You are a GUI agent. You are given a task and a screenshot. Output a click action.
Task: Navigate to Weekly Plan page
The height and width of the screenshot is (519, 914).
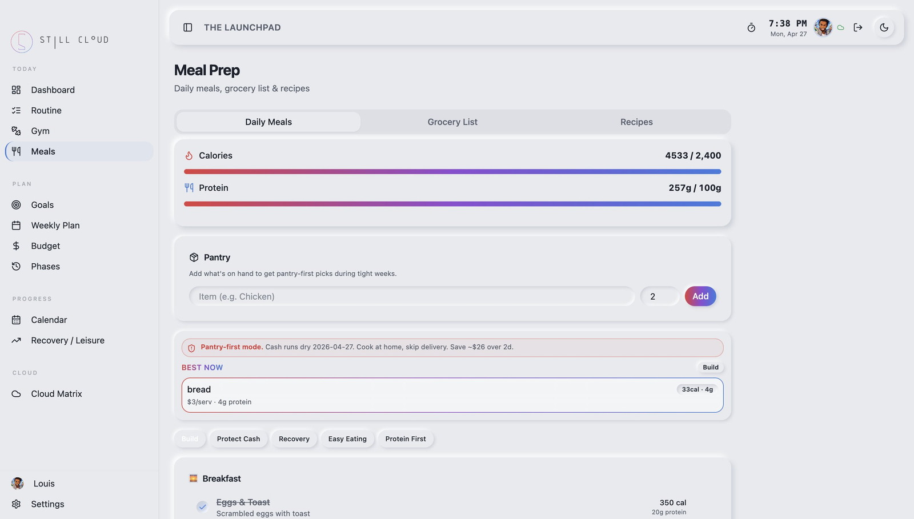pos(55,226)
